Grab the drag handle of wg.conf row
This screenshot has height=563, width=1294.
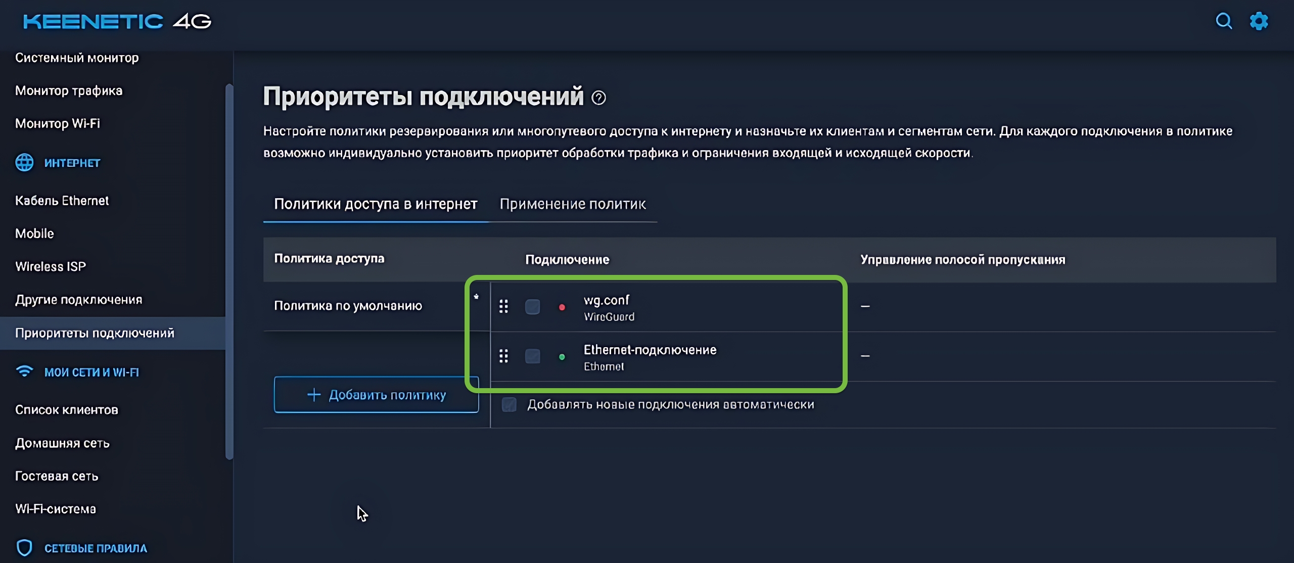(503, 306)
